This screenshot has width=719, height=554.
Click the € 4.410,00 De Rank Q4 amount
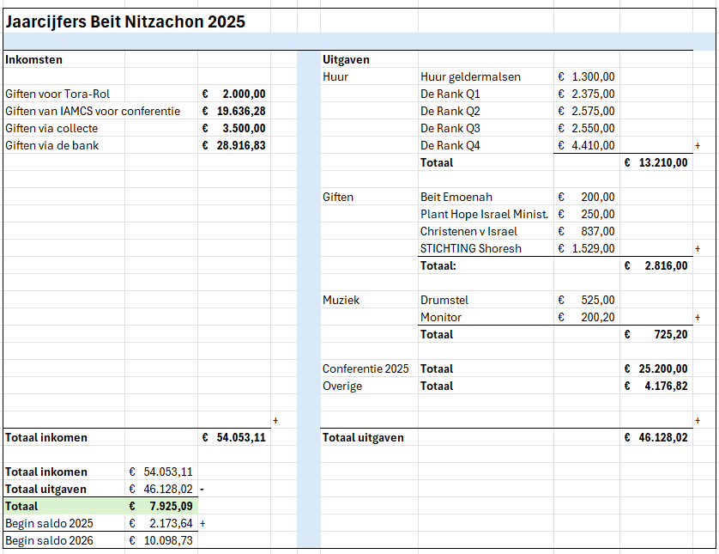point(586,145)
